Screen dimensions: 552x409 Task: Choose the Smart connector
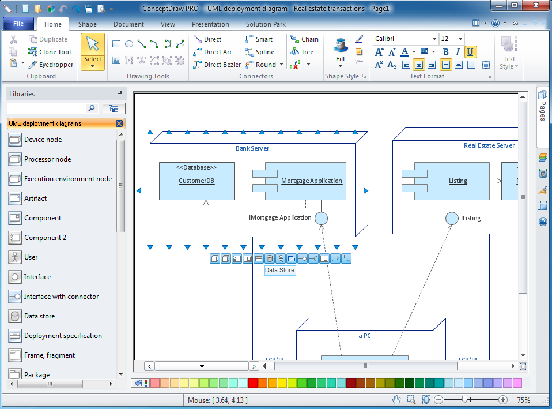pyautogui.click(x=259, y=39)
